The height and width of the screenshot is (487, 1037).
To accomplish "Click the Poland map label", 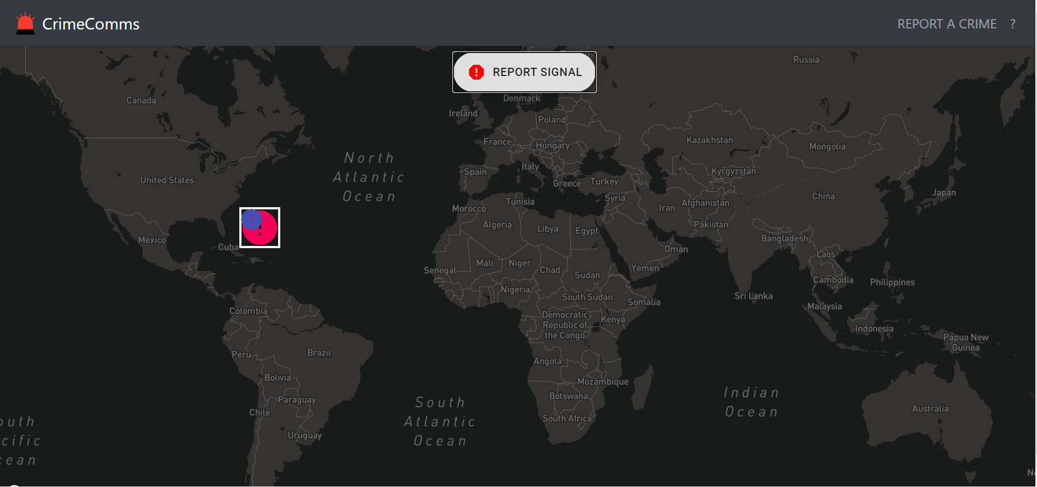I will (552, 119).
